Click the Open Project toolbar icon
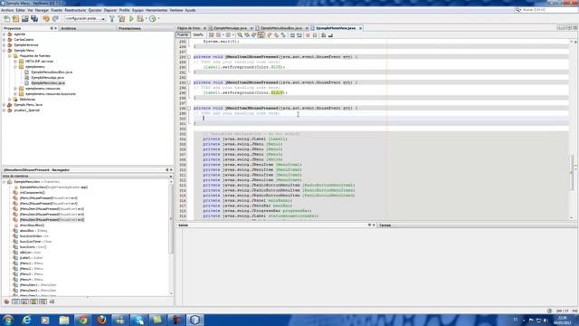This screenshot has width=579, height=326. pyautogui.click(x=25, y=18)
